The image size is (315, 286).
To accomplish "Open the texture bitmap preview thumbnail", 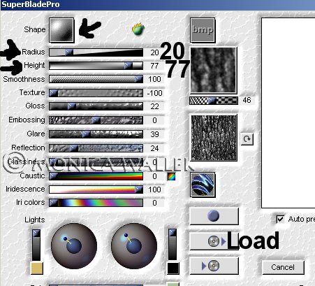I will pos(214,70).
